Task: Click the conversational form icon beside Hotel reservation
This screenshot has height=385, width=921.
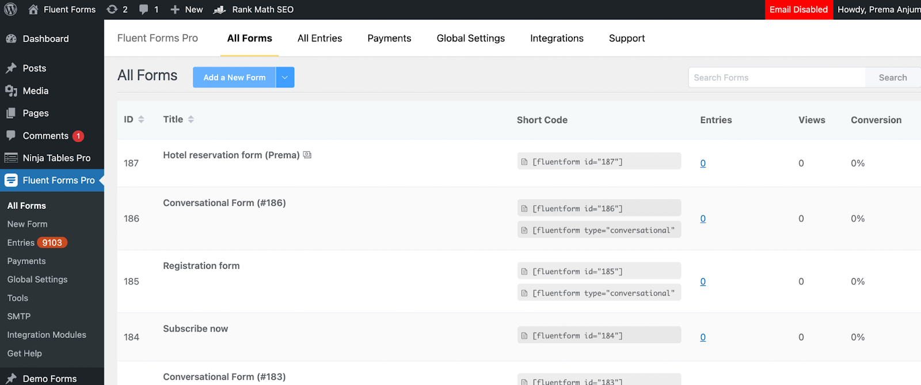Action: coord(307,155)
